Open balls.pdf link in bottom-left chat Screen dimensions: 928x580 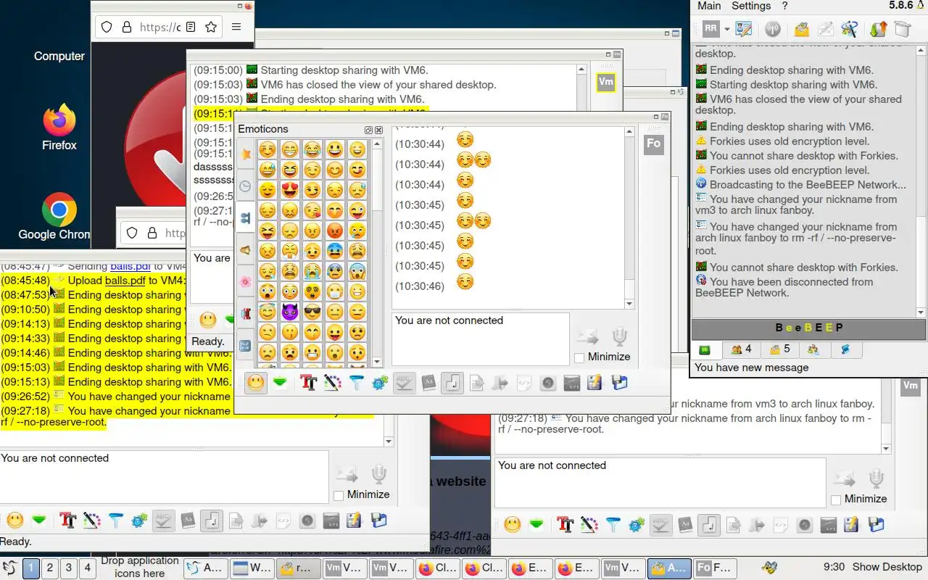125,281
